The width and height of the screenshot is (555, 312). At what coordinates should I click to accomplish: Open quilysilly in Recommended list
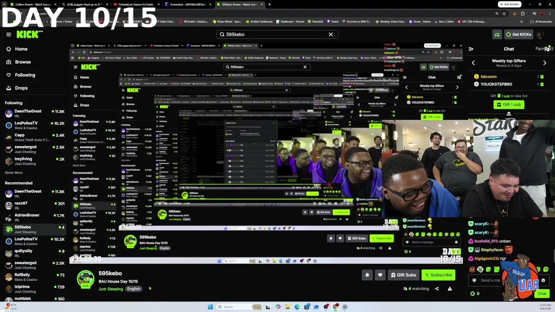tap(34, 253)
